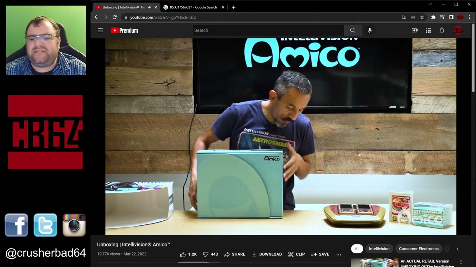Expand the tab search chevron
This screenshot has height=267, width=476.
point(430,4)
